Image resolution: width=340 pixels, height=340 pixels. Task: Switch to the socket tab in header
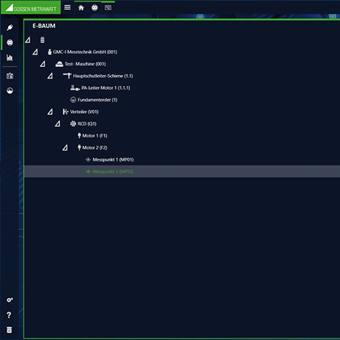(x=95, y=8)
